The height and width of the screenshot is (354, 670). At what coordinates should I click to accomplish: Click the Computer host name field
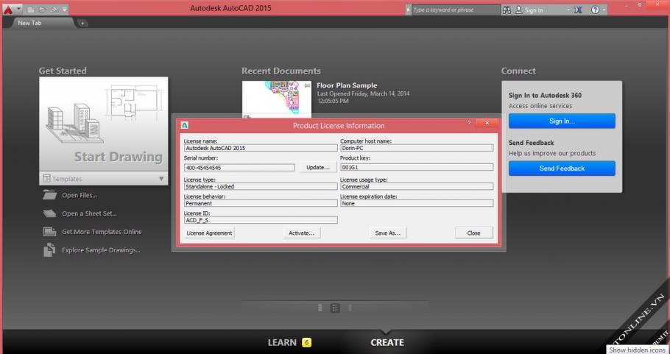coord(417,148)
